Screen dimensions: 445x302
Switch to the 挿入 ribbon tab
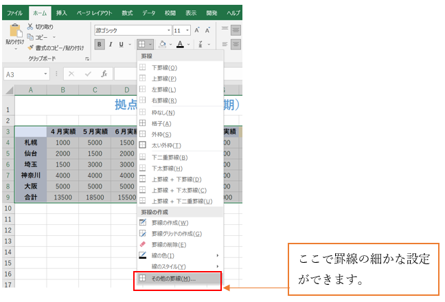[62, 12]
